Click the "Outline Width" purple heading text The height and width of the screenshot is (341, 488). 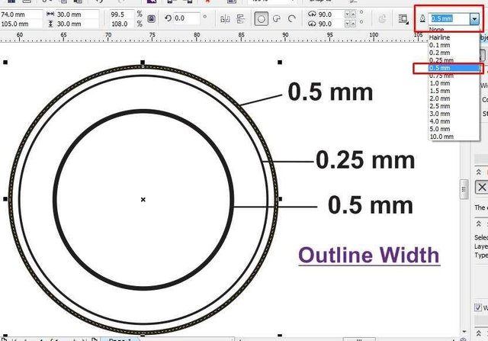click(369, 256)
